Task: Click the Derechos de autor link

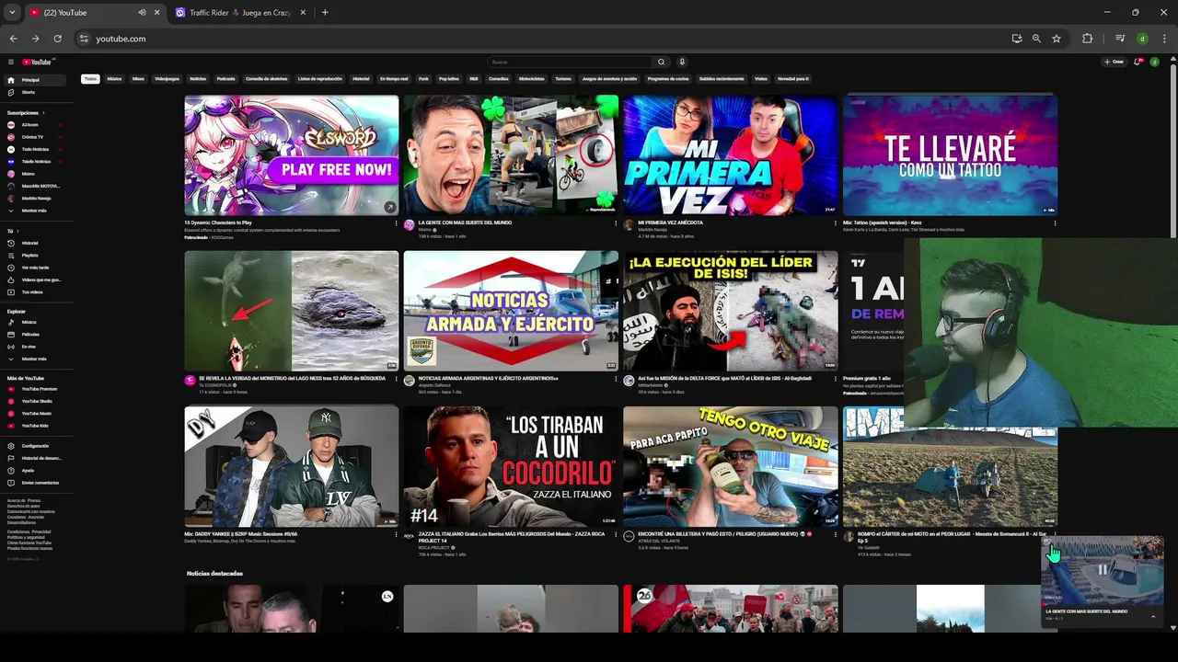Action: tap(24, 506)
